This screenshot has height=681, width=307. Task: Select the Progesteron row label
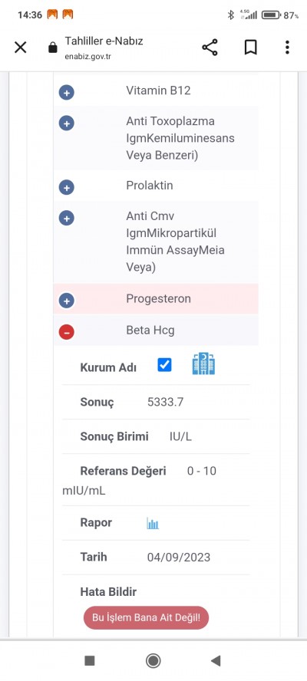(158, 299)
